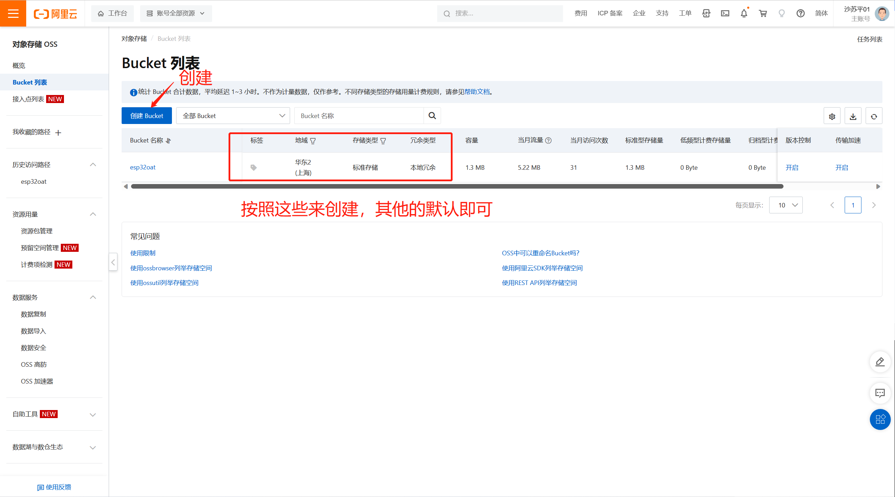Select page 1 in pagination

point(853,205)
